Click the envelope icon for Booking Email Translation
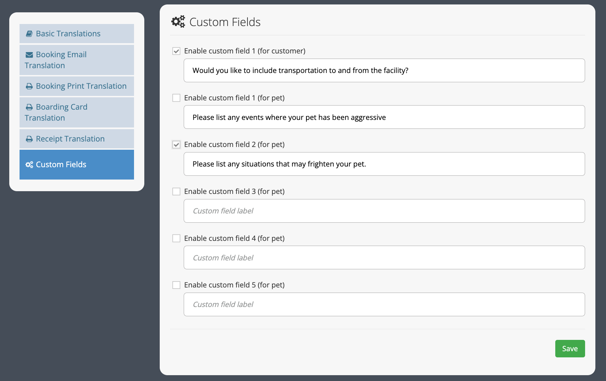This screenshot has width=606, height=381. tap(29, 55)
